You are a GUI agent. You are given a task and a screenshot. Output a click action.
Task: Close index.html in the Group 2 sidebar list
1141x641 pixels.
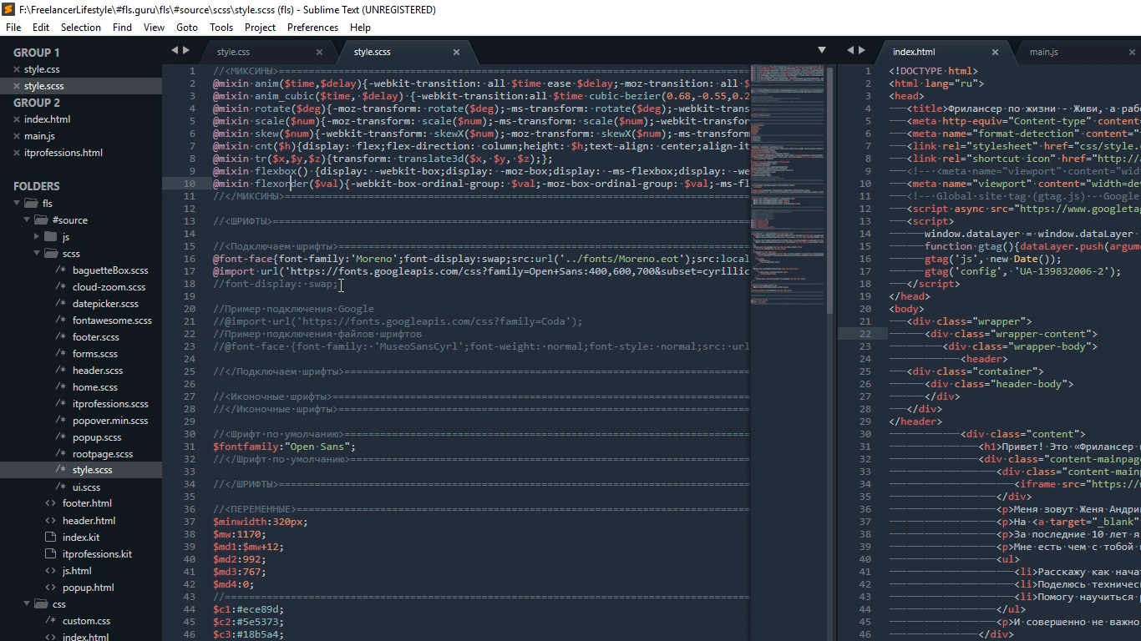[17, 119]
